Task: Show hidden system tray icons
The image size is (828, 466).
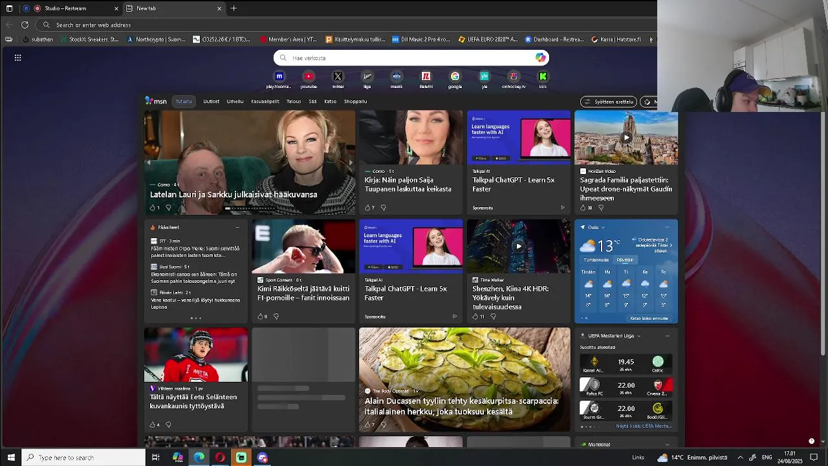Action: point(740,458)
